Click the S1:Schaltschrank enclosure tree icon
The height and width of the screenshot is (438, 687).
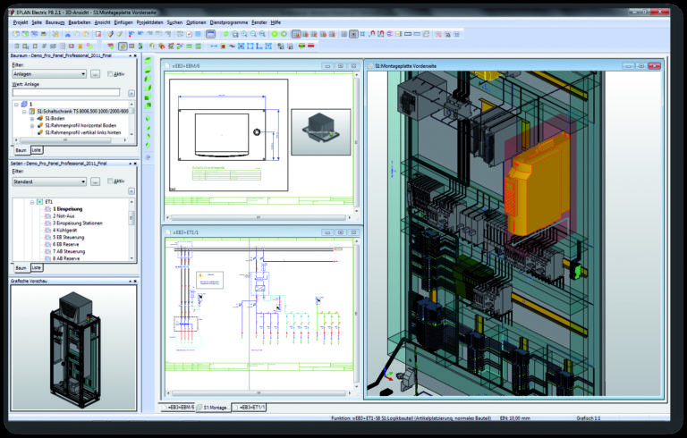[32, 111]
